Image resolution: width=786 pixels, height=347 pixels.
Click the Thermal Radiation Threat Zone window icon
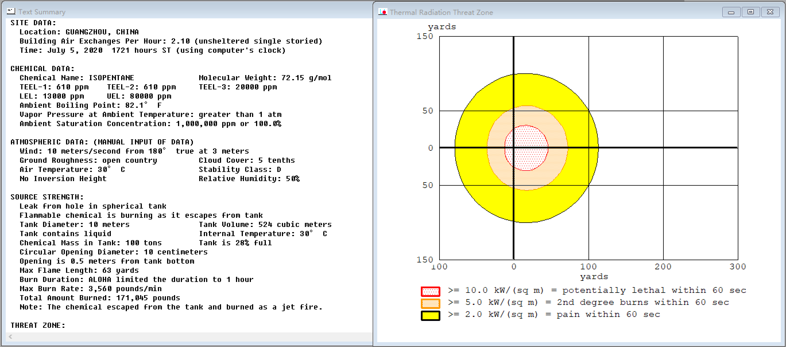click(x=383, y=12)
